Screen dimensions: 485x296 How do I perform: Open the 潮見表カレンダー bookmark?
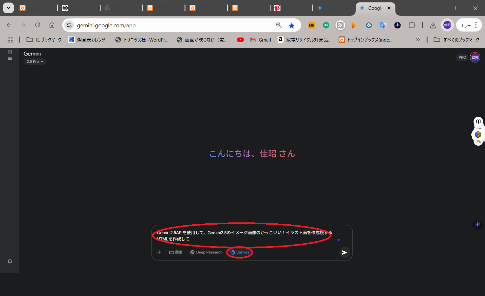click(89, 40)
